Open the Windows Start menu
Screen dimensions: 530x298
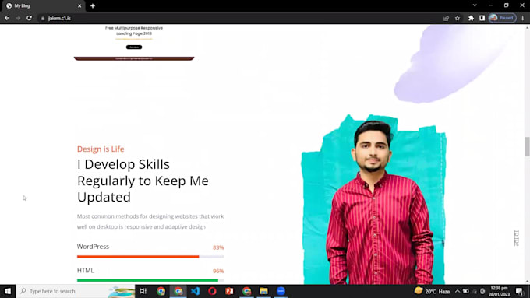click(x=8, y=291)
